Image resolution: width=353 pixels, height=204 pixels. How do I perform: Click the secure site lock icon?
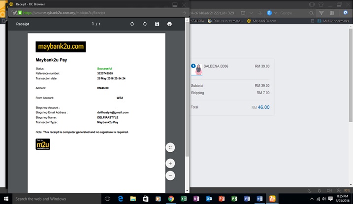[x=20, y=13]
